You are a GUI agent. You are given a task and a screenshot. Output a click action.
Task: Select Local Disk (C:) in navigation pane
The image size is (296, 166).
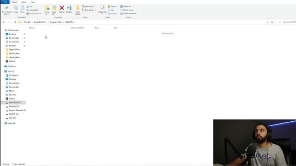(15, 102)
